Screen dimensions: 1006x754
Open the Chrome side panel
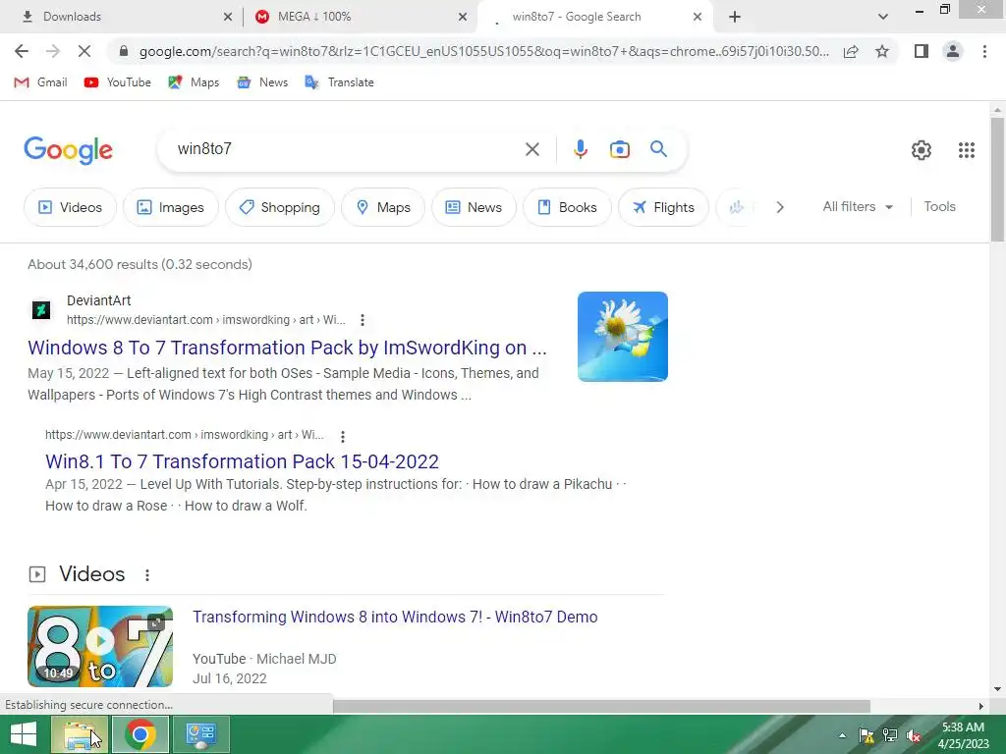(x=922, y=51)
